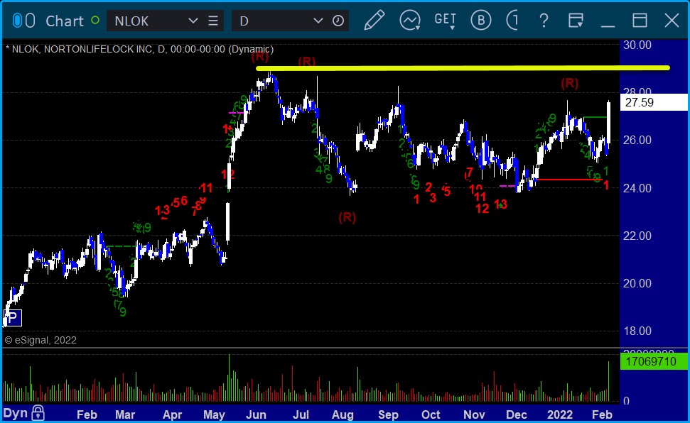This screenshot has height=423, width=690.
Task: Click the blue window linking icon
Action: tap(18, 21)
